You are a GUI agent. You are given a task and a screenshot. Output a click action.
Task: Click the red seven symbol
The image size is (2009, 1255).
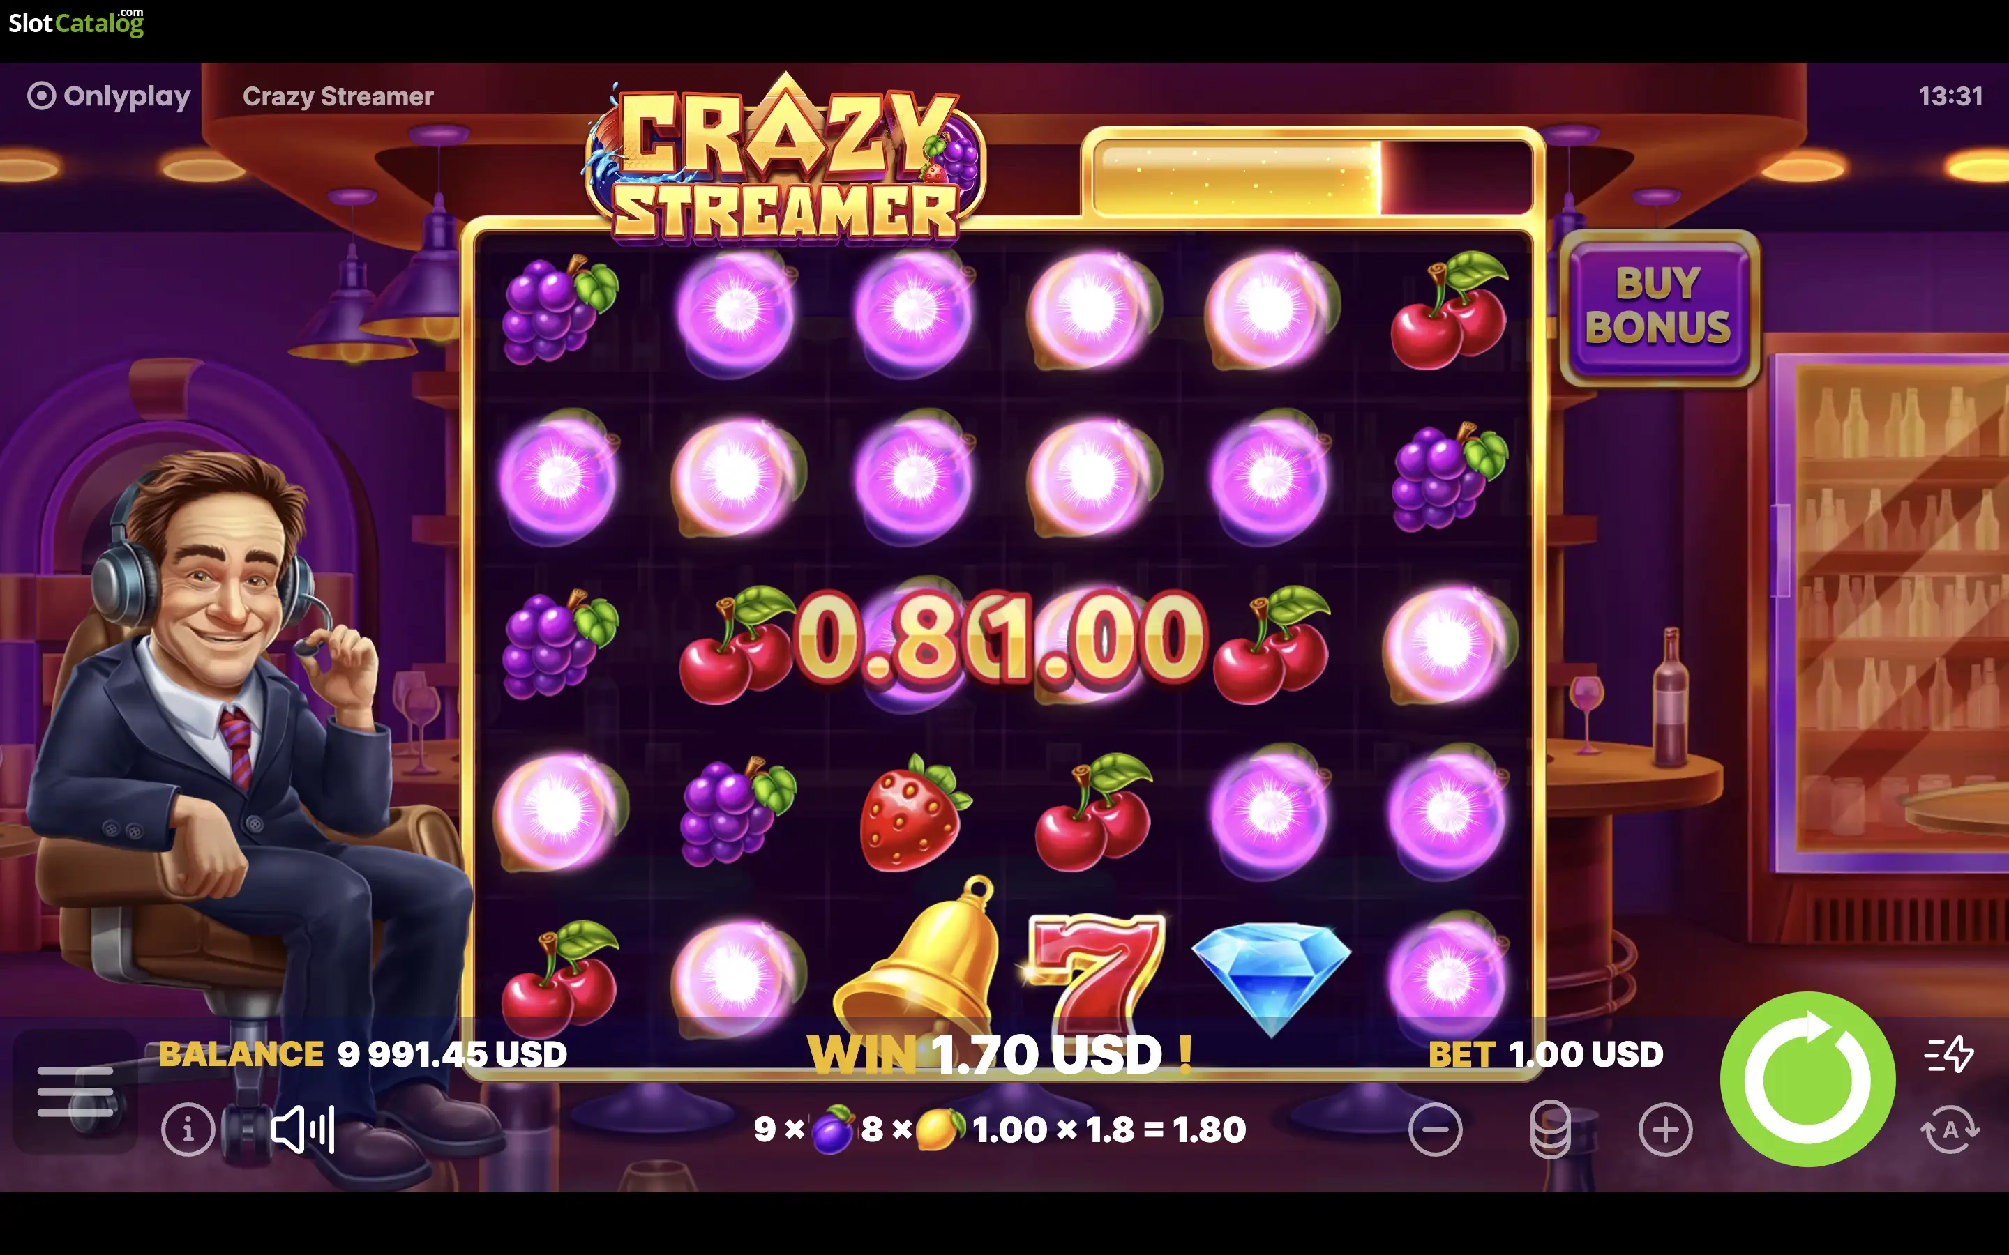point(1094,973)
